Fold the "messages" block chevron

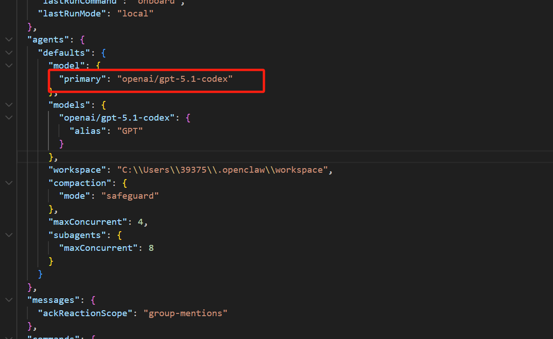(x=9, y=300)
